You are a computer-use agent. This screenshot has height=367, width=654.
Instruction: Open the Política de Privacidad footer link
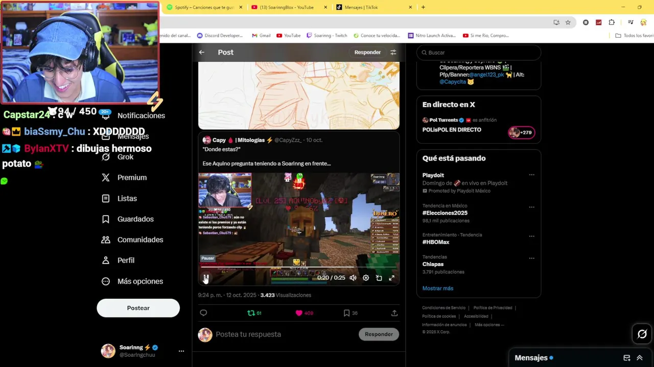pyautogui.click(x=493, y=308)
